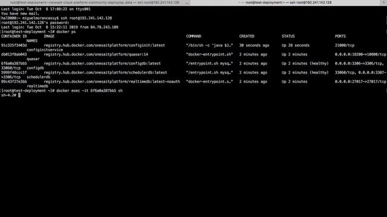Click container ID 5999f48ccc1f
Viewport: 387px width, 217px height.
(14, 72)
